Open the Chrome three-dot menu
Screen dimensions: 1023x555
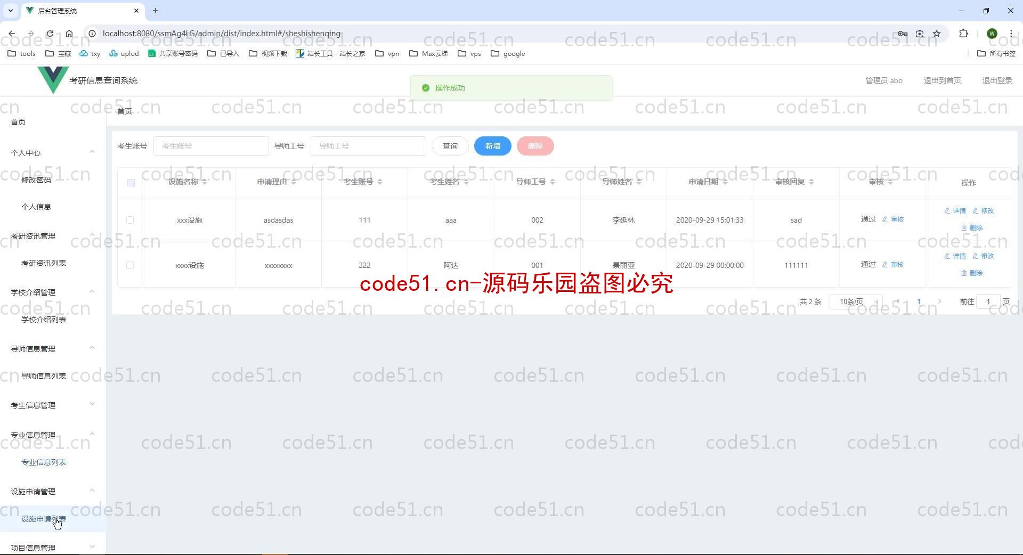click(x=1011, y=34)
